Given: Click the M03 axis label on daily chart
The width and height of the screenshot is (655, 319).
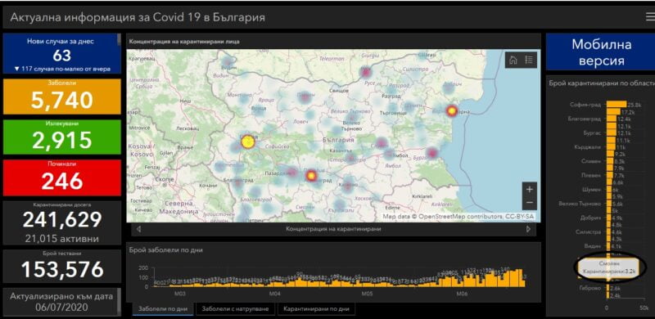Looking at the screenshot, I should (179, 294).
